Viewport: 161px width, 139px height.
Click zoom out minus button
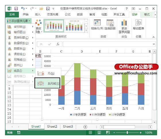[114, 133]
